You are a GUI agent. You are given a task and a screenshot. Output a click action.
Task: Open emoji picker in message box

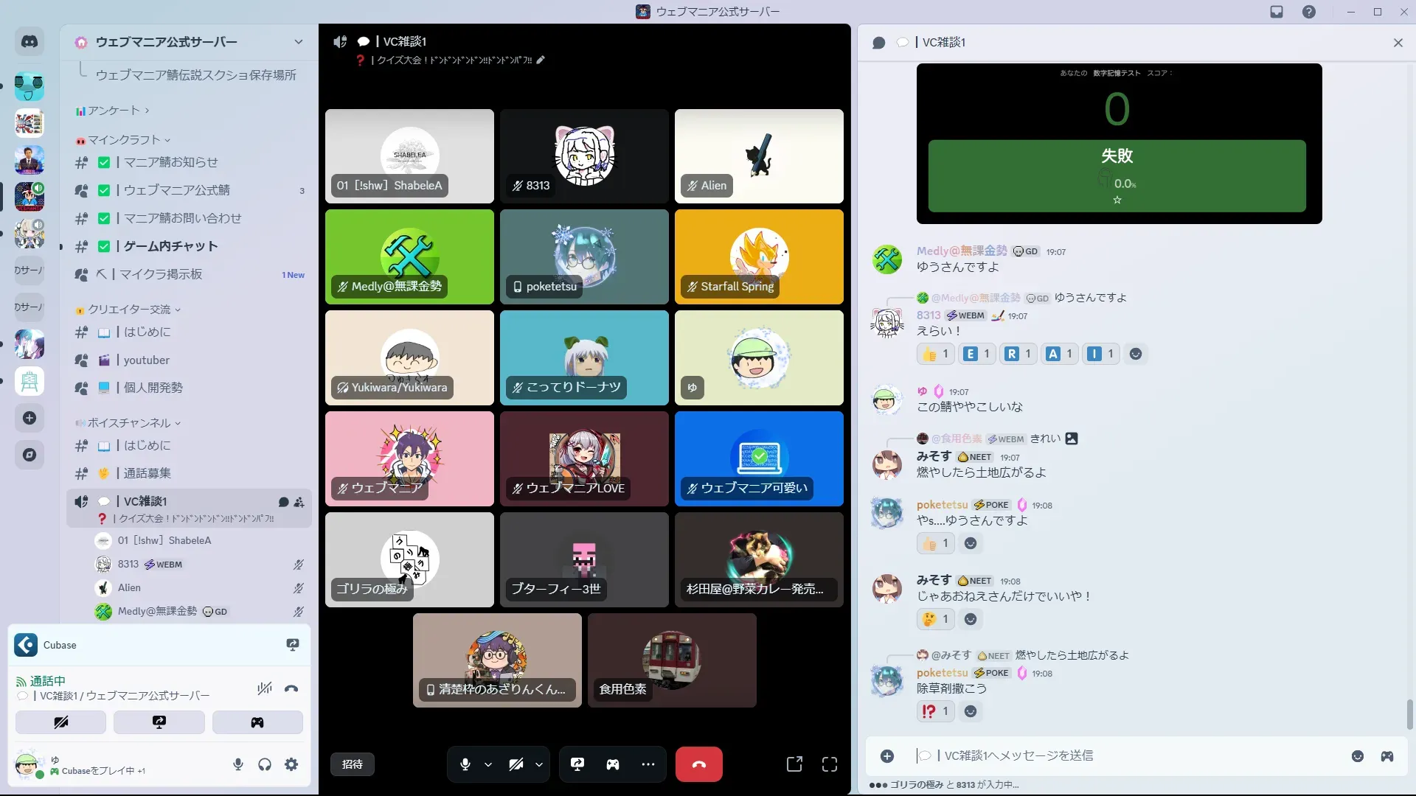(1358, 756)
